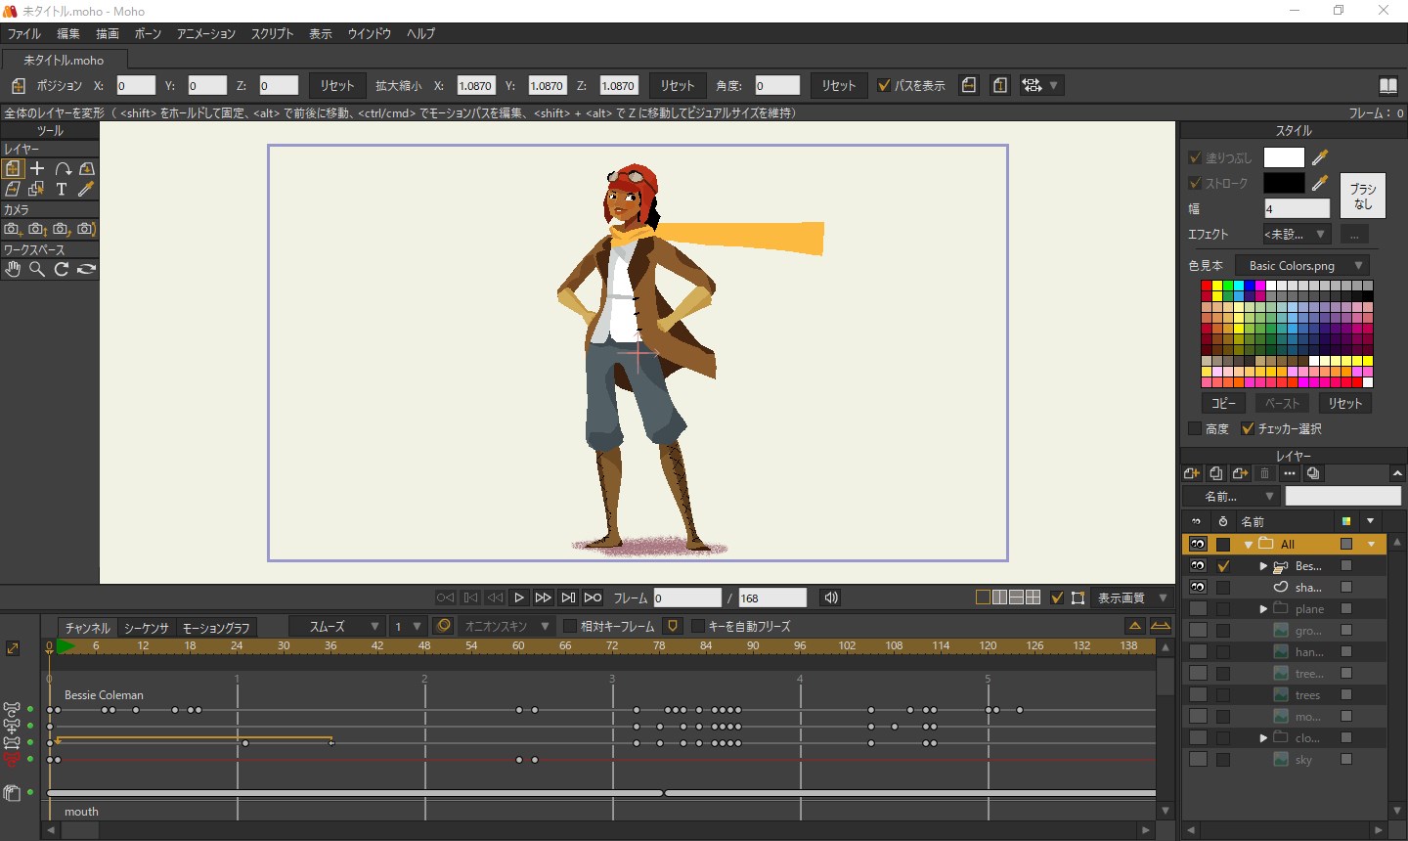1408x841 pixels.
Task: Toggle the パスを表示 checkbox
Action: click(884, 85)
